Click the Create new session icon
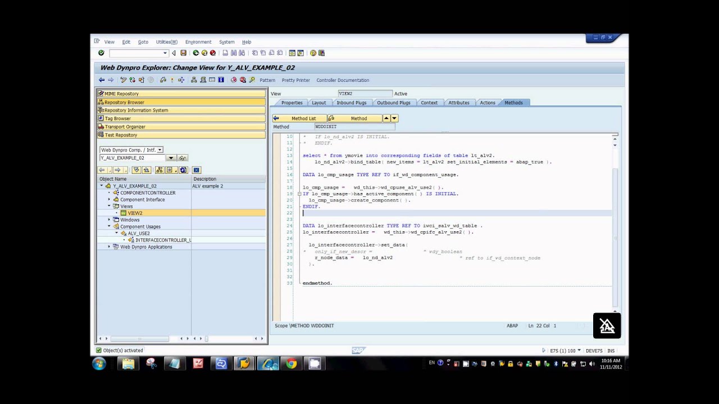Image resolution: width=719 pixels, height=404 pixels. tap(292, 53)
